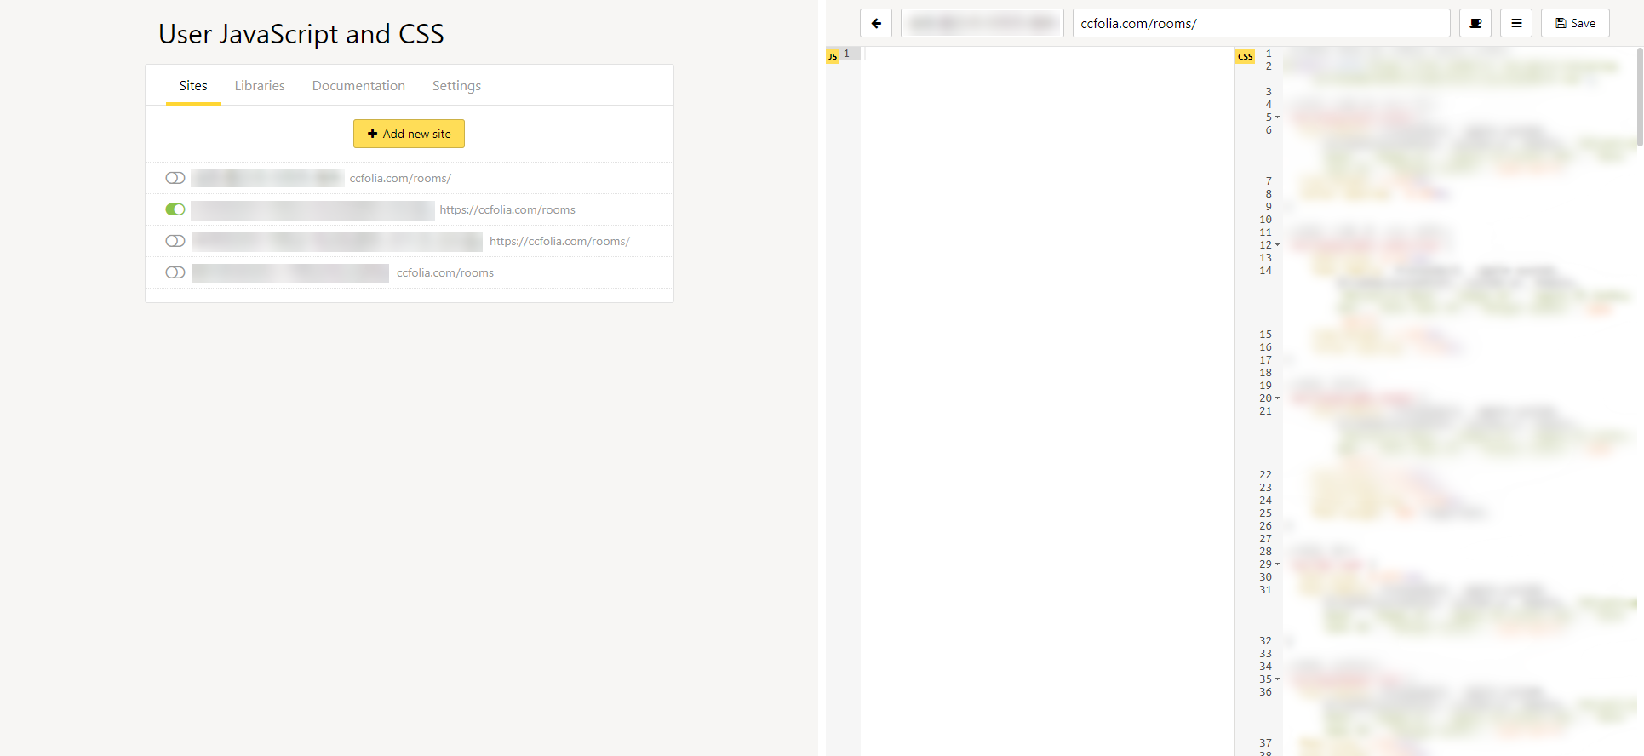Go back using the left arrow button

pos(876,23)
